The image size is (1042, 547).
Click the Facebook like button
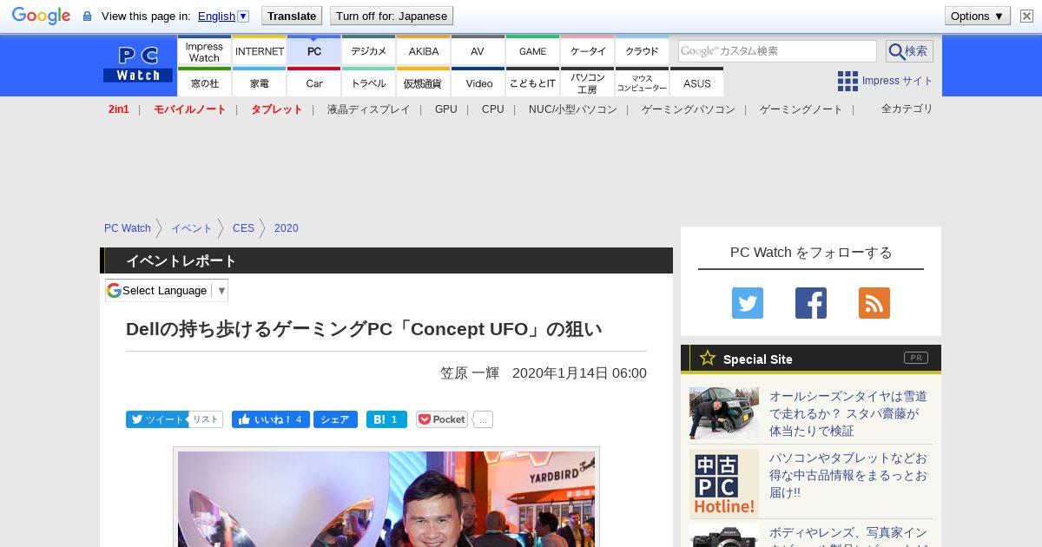[270, 419]
